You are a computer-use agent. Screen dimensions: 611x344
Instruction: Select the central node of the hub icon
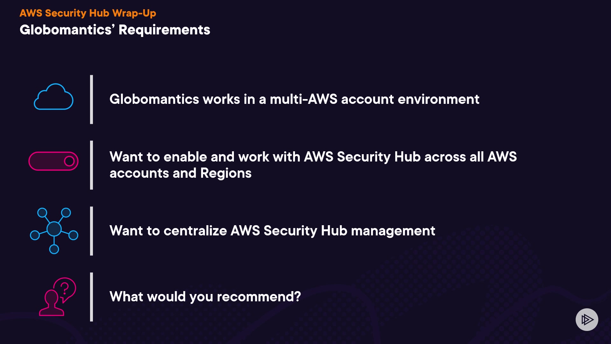54,229
